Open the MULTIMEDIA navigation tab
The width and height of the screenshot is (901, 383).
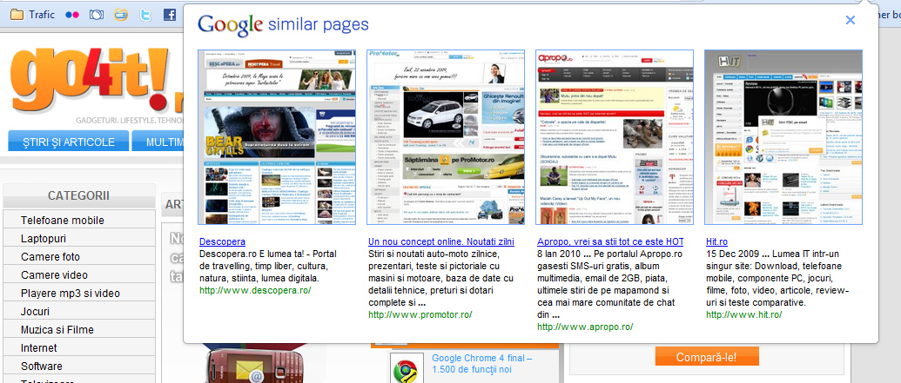[158, 142]
